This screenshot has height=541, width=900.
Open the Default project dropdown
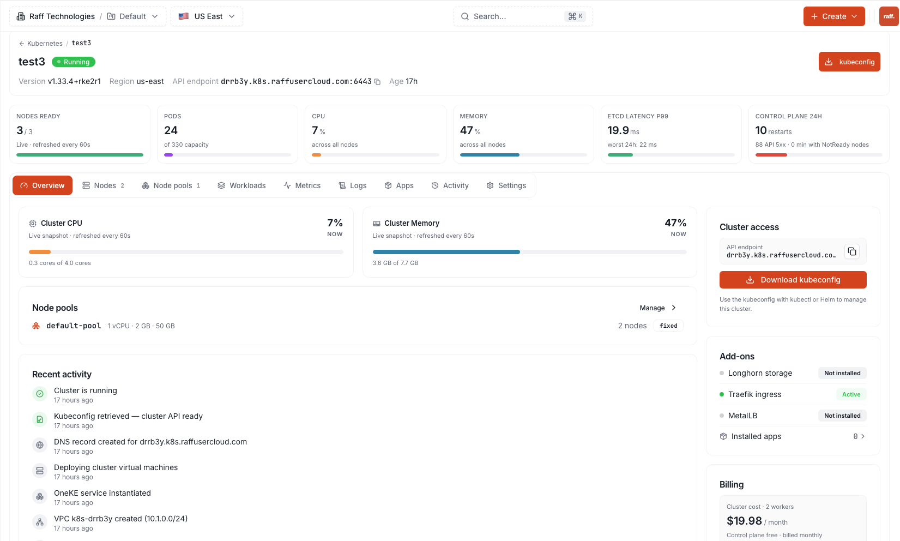click(132, 16)
